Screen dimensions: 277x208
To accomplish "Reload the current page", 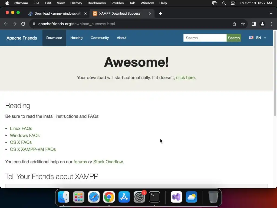I will pyautogui.click(x=23, y=24).
